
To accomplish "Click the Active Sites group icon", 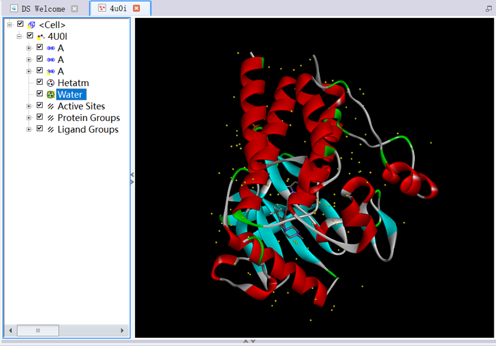I will point(50,106).
